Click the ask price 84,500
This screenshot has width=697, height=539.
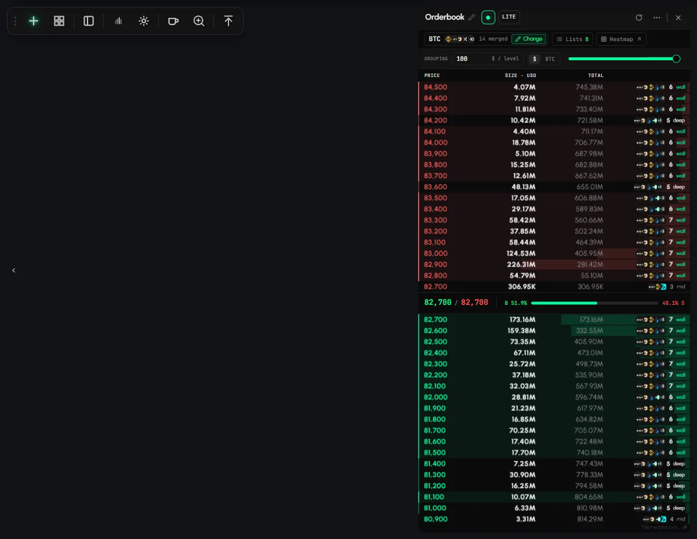[435, 87]
